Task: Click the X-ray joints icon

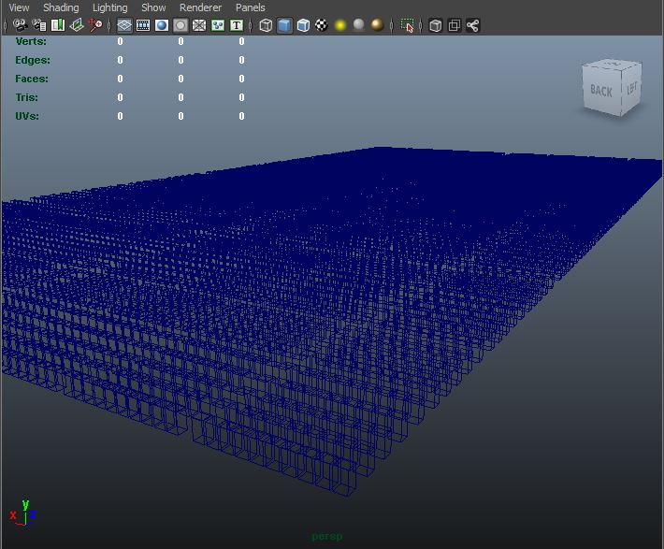Action: [472, 25]
